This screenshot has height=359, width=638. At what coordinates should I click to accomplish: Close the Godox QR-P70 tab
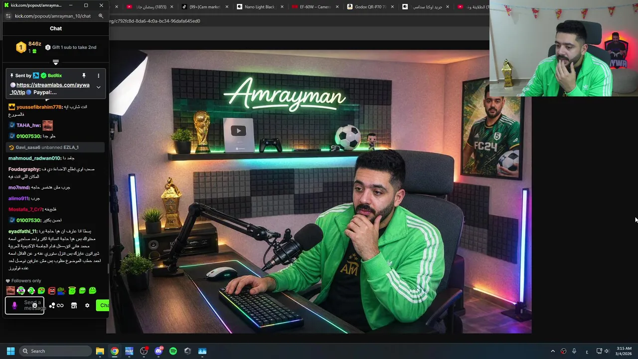coord(392,7)
